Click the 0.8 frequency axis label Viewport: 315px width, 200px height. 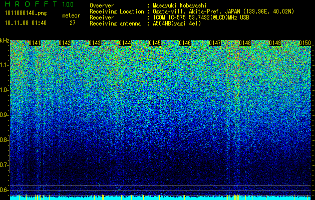click(5, 140)
